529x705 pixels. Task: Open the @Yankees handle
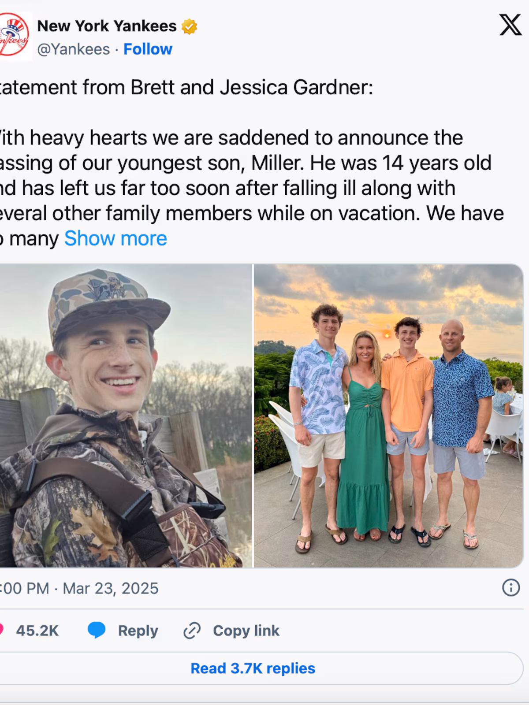tap(74, 49)
